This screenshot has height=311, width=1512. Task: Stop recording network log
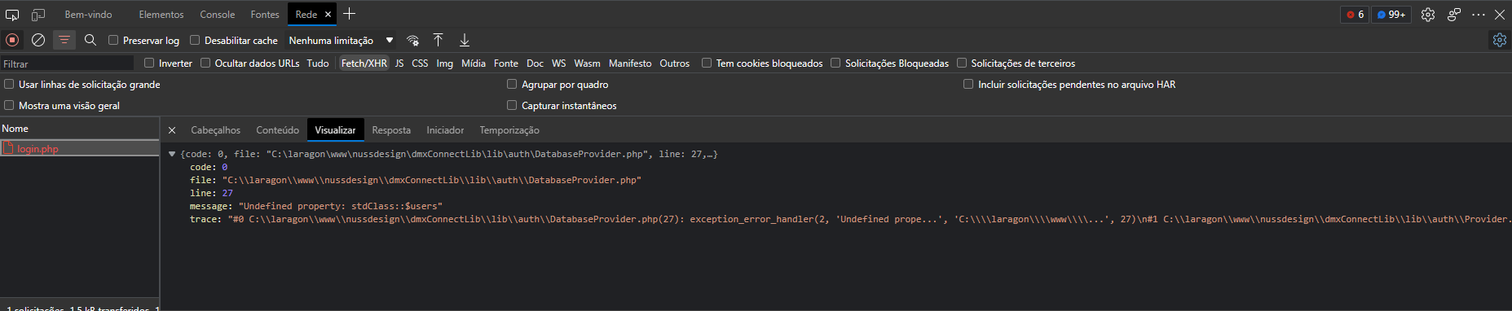(12, 40)
